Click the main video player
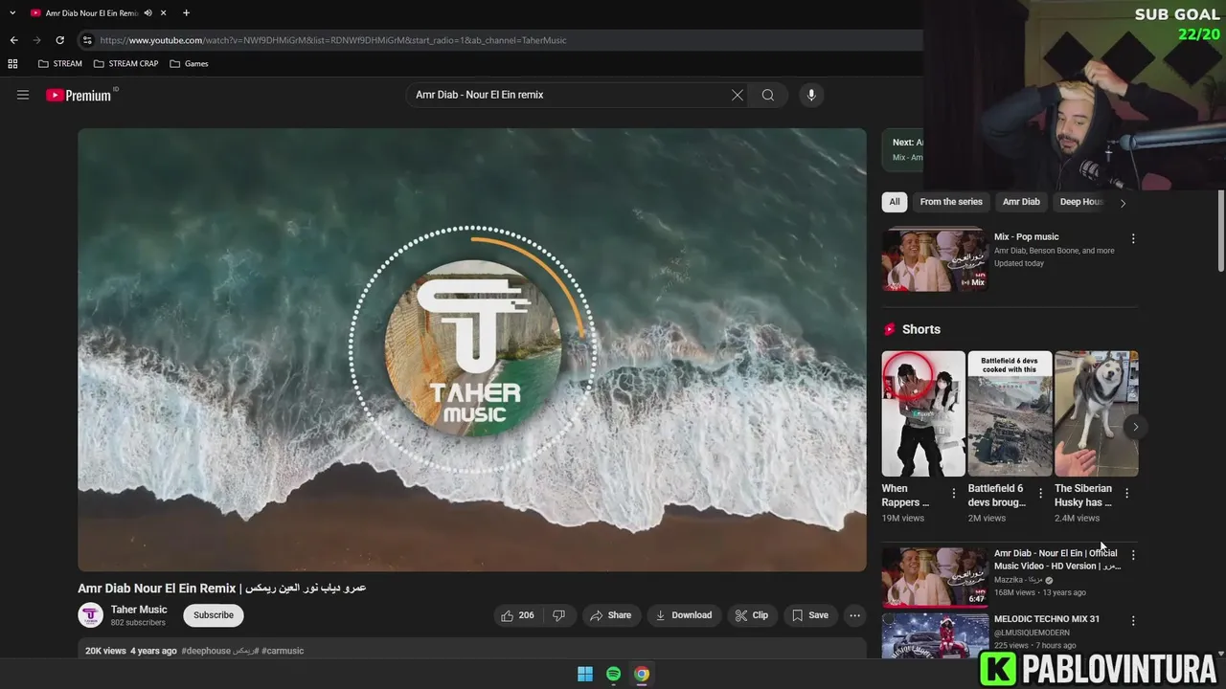The image size is (1226, 689). coord(472,350)
